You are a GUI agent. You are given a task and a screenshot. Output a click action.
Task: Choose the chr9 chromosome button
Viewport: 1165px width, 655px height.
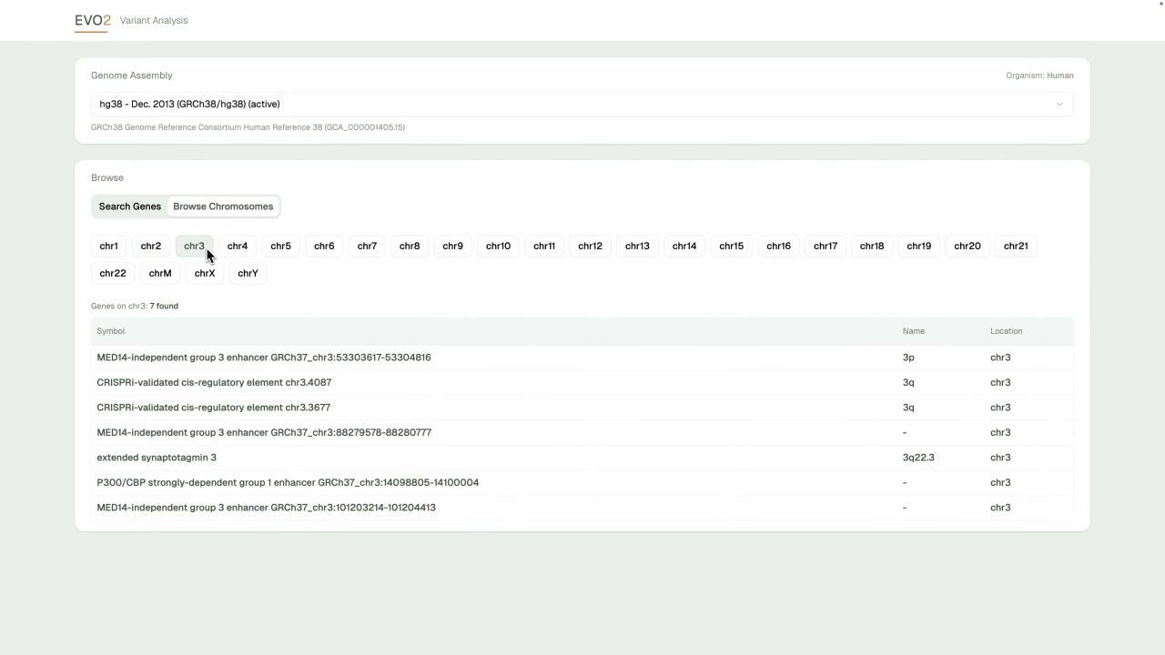click(452, 247)
